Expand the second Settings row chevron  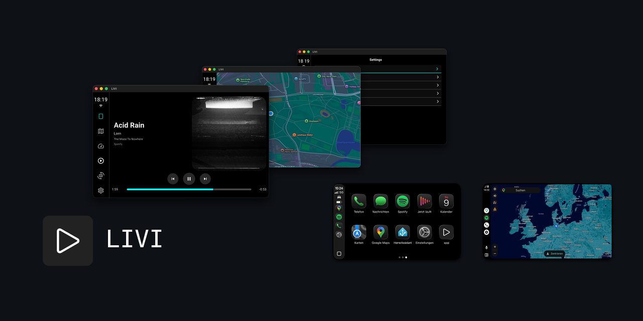click(438, 77)
